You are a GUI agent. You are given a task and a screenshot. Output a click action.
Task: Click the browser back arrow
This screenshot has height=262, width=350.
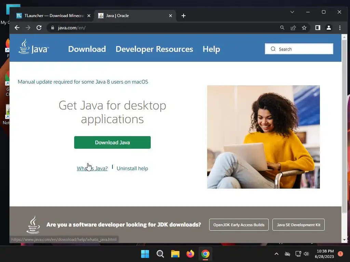point(17,28)
